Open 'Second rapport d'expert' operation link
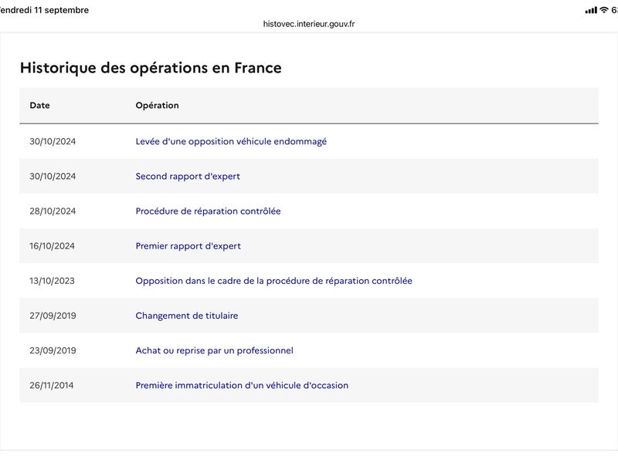The width and height of the screenshot is (618, 463). coord(188,177)
